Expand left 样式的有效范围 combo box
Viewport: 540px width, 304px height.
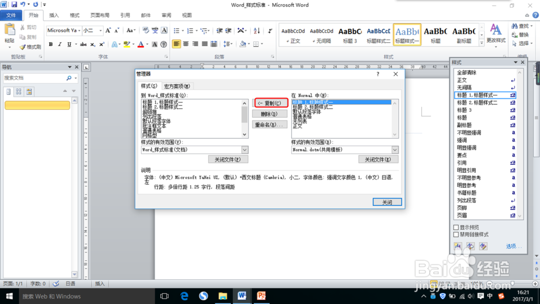point(245,150)
